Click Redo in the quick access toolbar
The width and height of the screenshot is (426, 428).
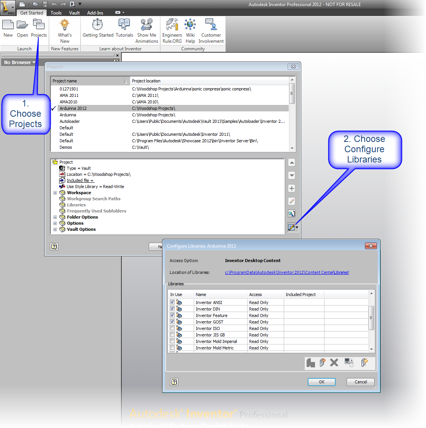(x=63, y=4)
